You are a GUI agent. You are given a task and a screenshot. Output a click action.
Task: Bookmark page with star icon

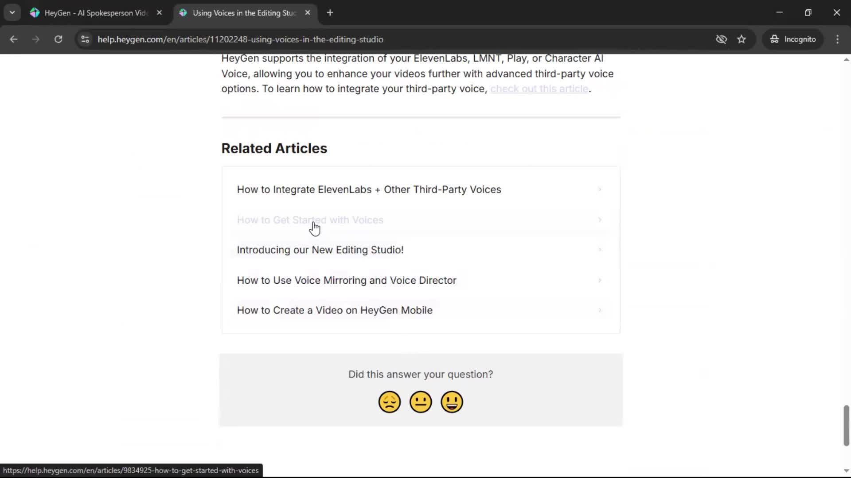click(x=742, y=39)
